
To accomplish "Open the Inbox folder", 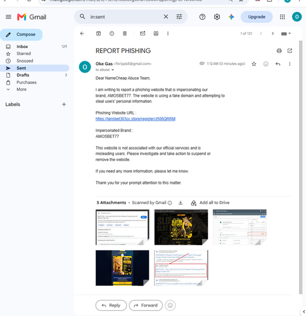I will (35, 47).
